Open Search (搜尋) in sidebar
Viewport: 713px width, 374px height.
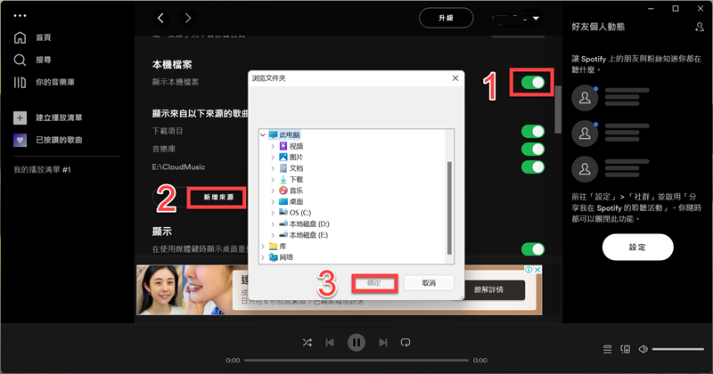[43, 60]
